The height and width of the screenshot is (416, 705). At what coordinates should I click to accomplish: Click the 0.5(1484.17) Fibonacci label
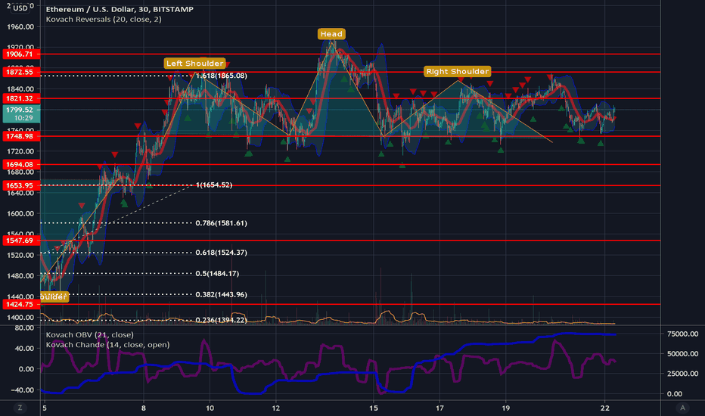[x=217, y=274]
